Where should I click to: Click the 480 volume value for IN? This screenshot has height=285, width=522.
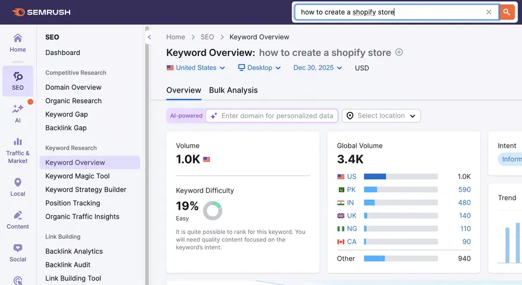(465, 203)
